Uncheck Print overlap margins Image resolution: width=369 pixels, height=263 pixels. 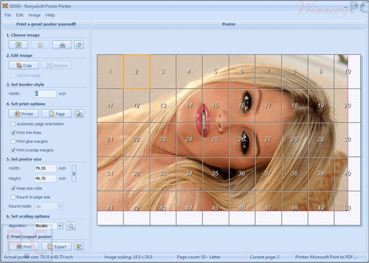pos(13,150)
